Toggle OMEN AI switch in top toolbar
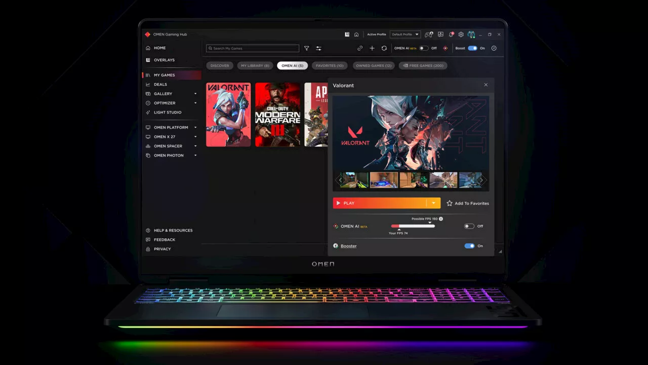 pos(424,48)
